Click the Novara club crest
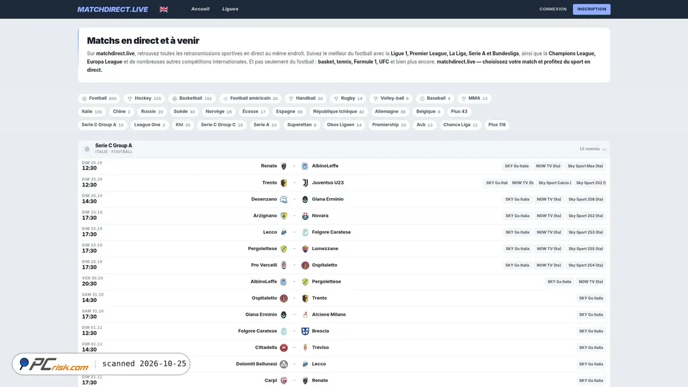This screenshot has width=688, height=387. point(305,216)
